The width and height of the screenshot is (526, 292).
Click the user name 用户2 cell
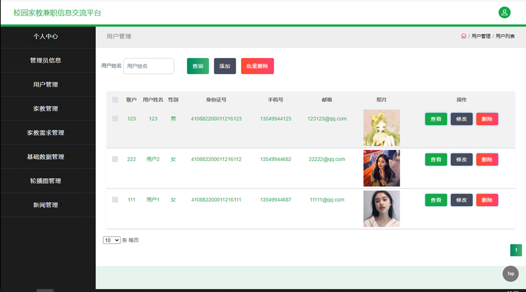153,159
